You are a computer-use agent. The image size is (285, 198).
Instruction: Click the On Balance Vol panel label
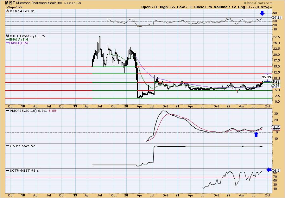tap(23, 146)
